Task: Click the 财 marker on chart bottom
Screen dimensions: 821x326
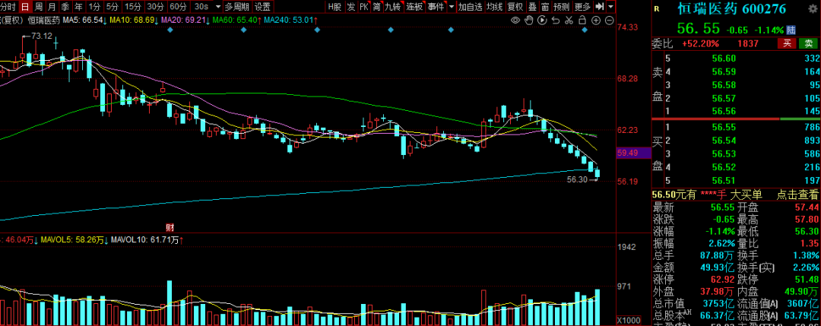Action: 170,226
